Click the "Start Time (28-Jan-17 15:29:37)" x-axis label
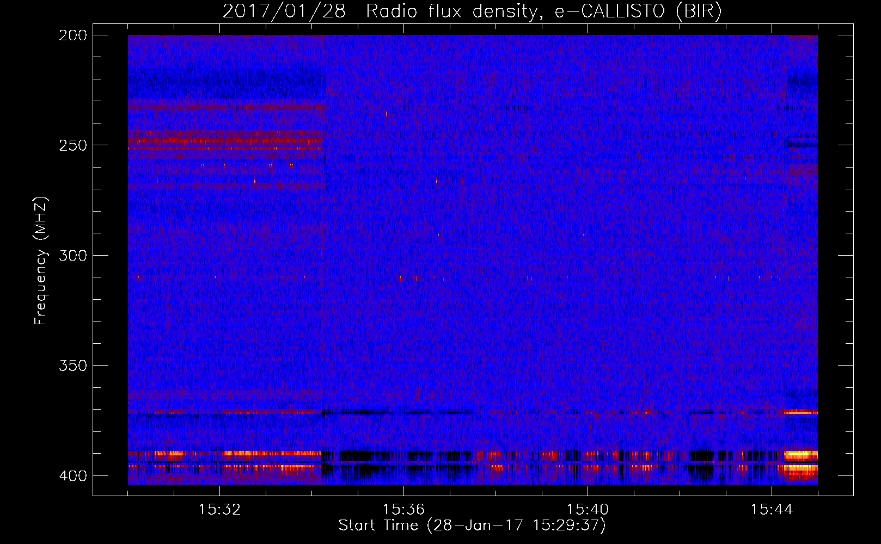881x544 pixels. pos(472,526)
